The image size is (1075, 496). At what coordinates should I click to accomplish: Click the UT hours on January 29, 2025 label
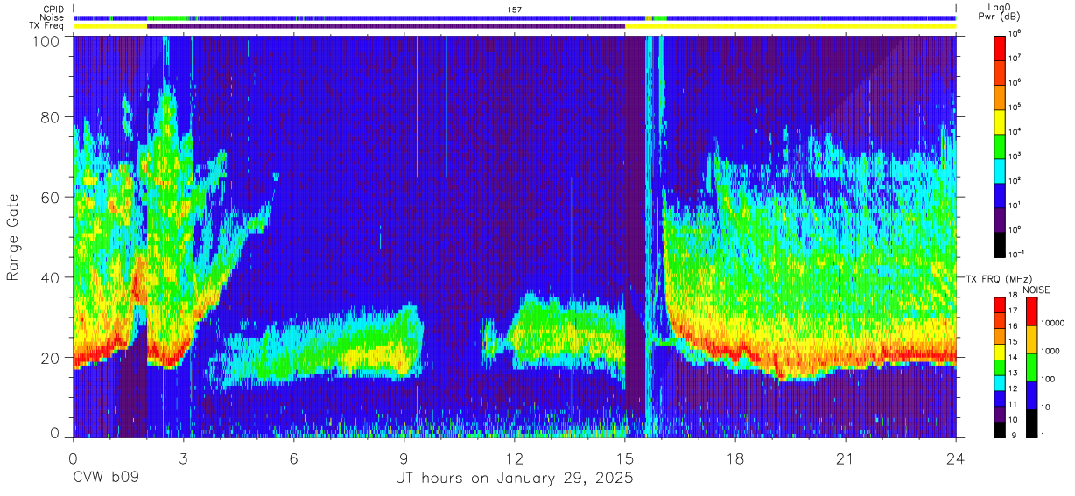[515, 479]
